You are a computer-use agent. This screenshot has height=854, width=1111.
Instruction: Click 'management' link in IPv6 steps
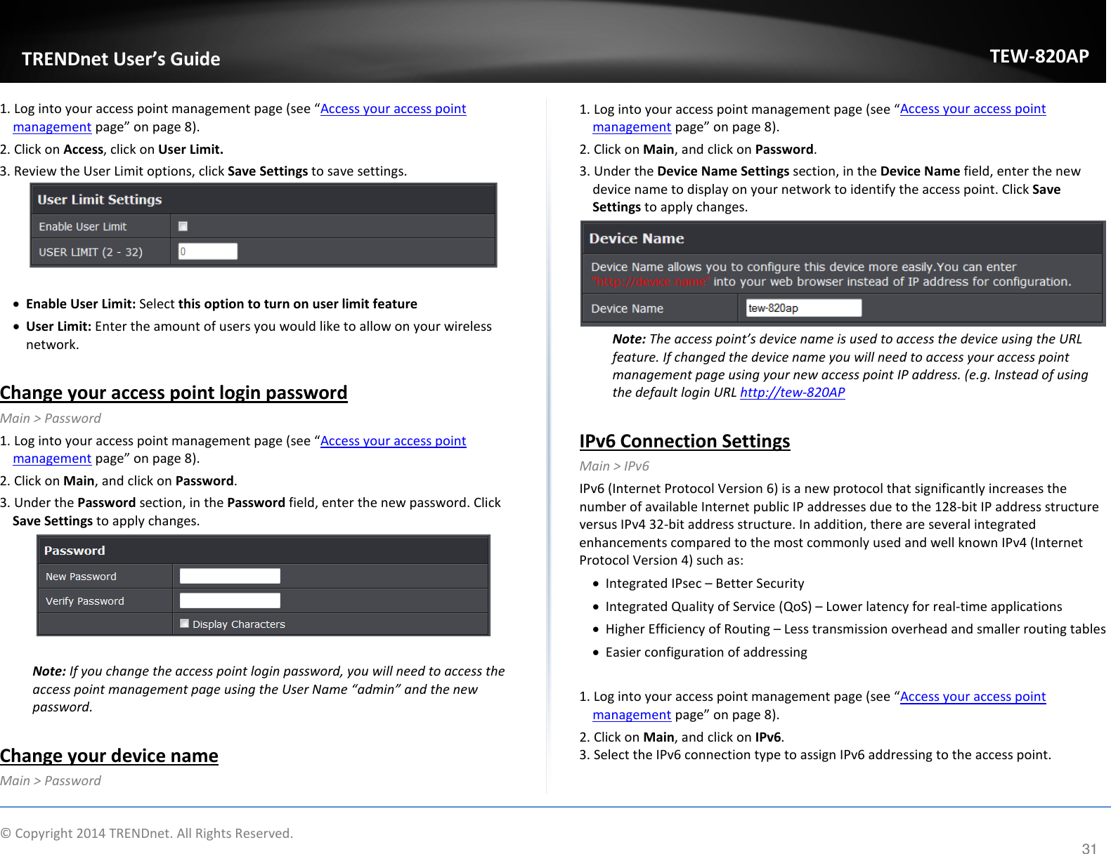tap(632, 715)
